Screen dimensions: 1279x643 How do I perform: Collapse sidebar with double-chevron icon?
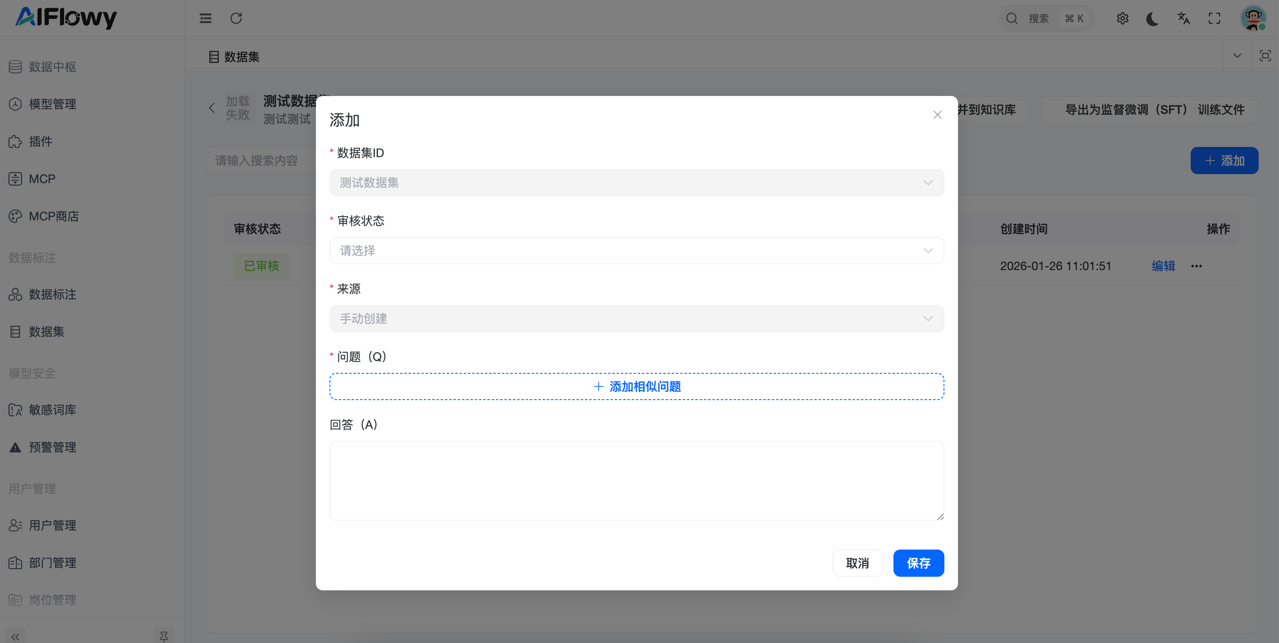pos(15,636)
